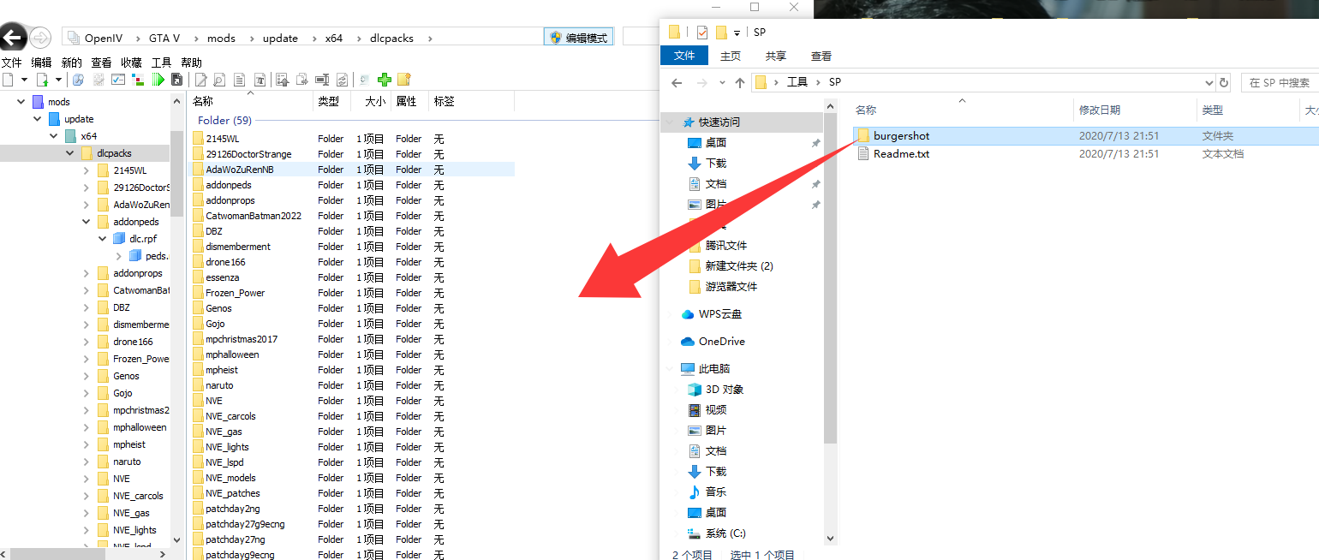Toggle 编辑模式 edit mode button

(x=578, y=38)
